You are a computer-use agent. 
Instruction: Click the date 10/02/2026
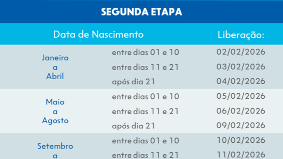tap(241, 141)
